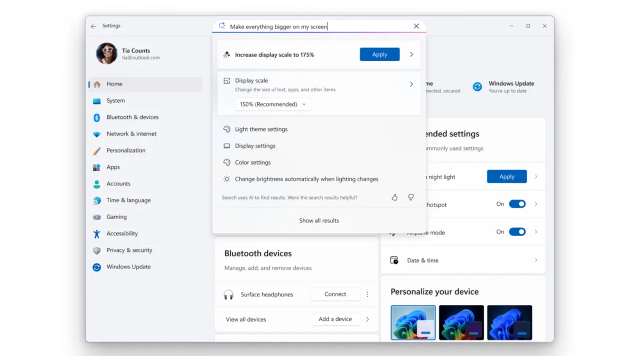Open Privacy & security settings
634x356 pixels.
click(97, 250)
